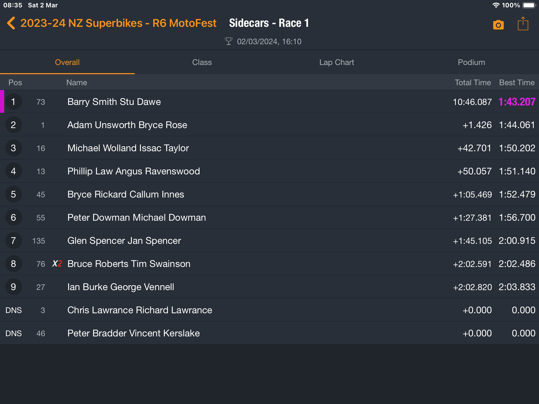Screen dimensions: 539x404
Task: Switch to the Class tab
Action: click(x=202, y=62)
